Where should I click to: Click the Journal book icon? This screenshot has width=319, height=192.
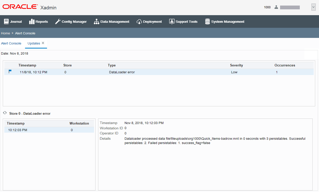tap(6, 21)
